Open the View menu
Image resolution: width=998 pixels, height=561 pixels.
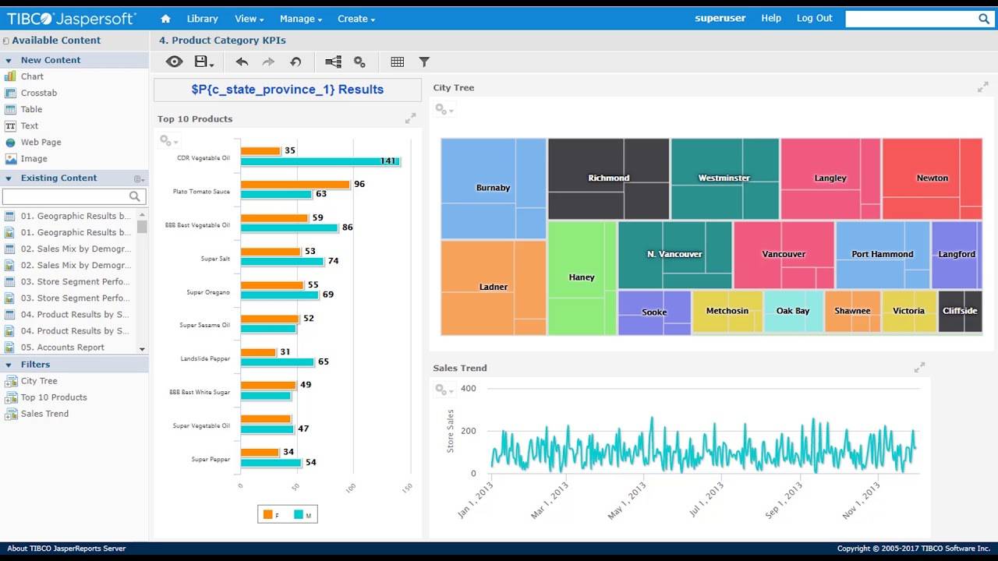click(x=249, y=19)
